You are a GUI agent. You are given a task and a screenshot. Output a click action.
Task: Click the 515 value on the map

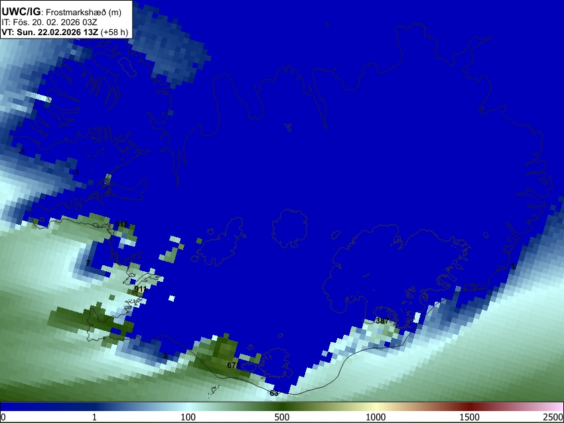pyautogui.click(x=121, y=225)
